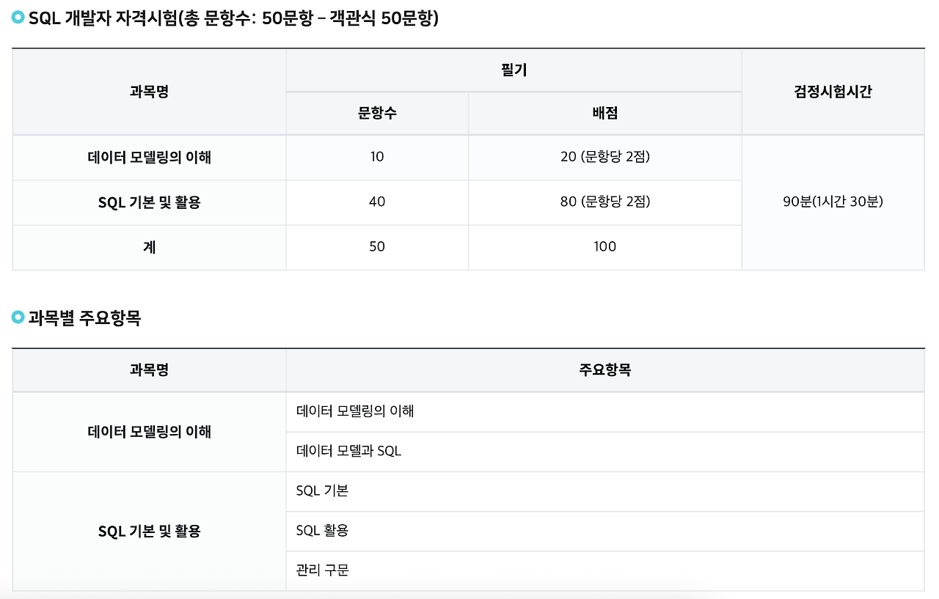Click the 계 total row label
This screenshot has height=599, width=939.
pos(149,247)
